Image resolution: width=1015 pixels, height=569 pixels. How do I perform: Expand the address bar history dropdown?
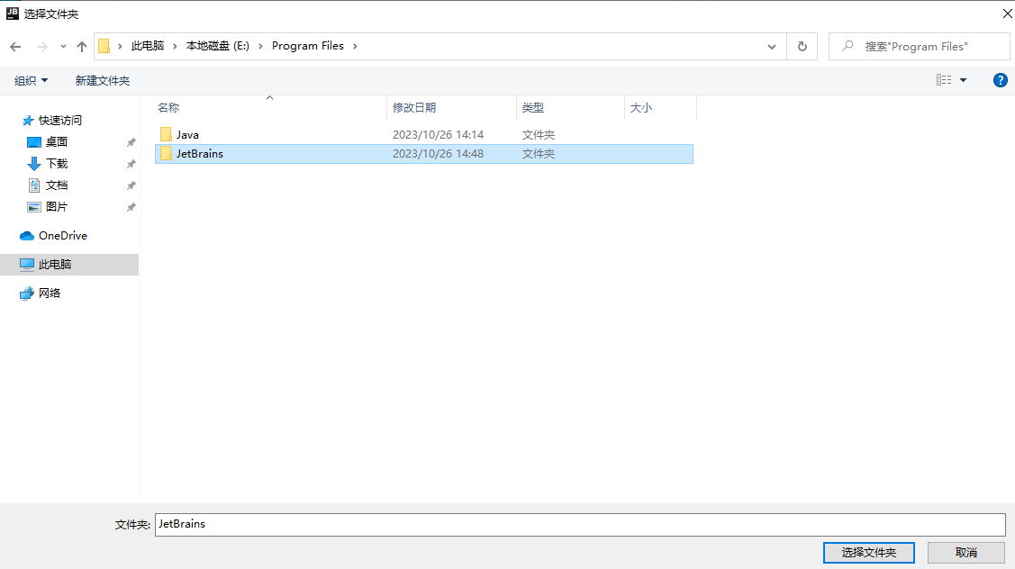772,47
